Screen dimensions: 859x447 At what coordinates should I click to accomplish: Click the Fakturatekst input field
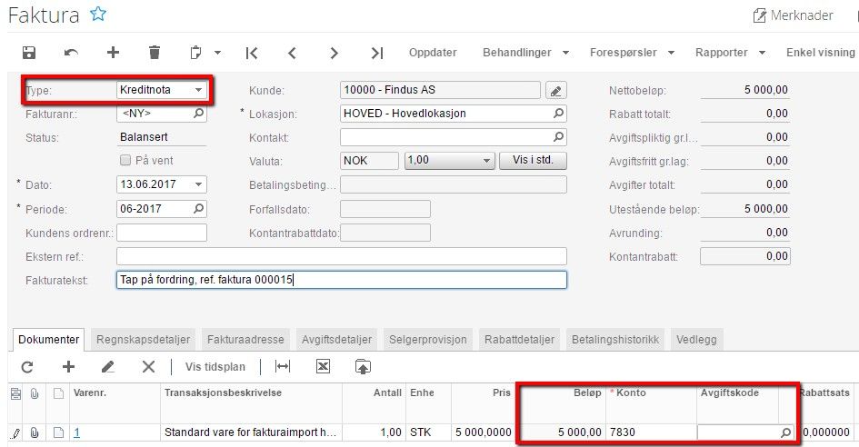[x=342, y=280]
